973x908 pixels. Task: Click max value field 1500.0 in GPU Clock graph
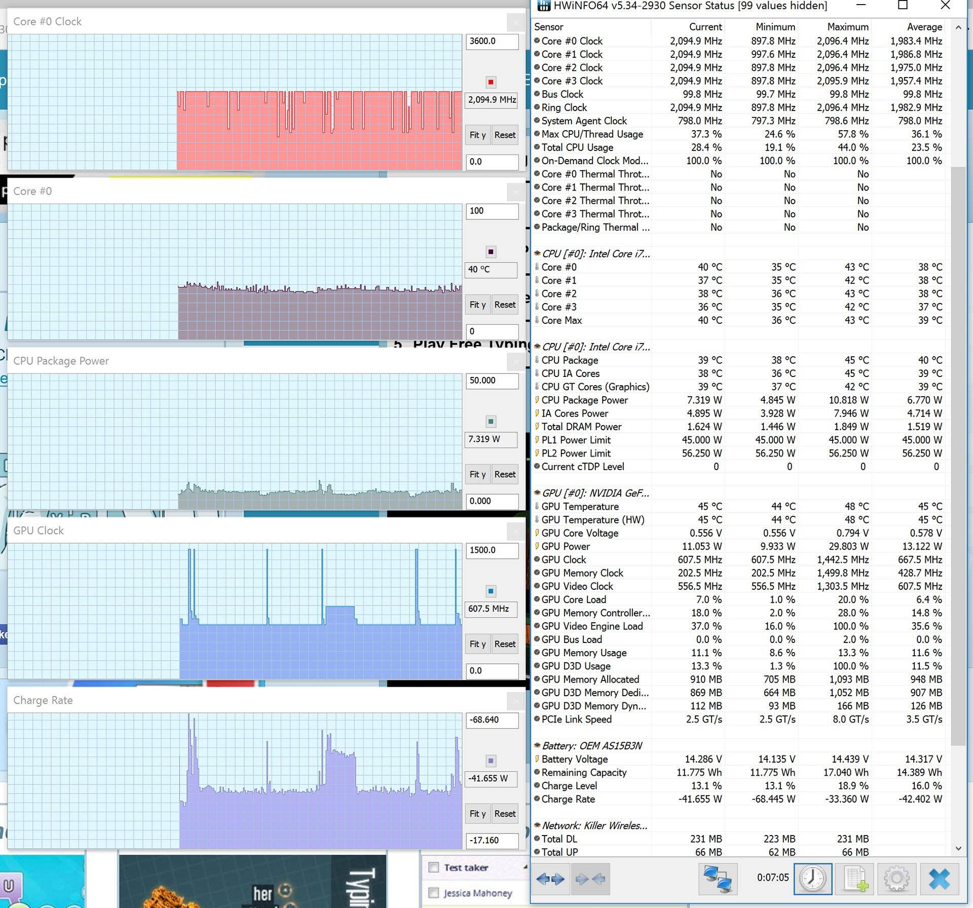(492, 550)
